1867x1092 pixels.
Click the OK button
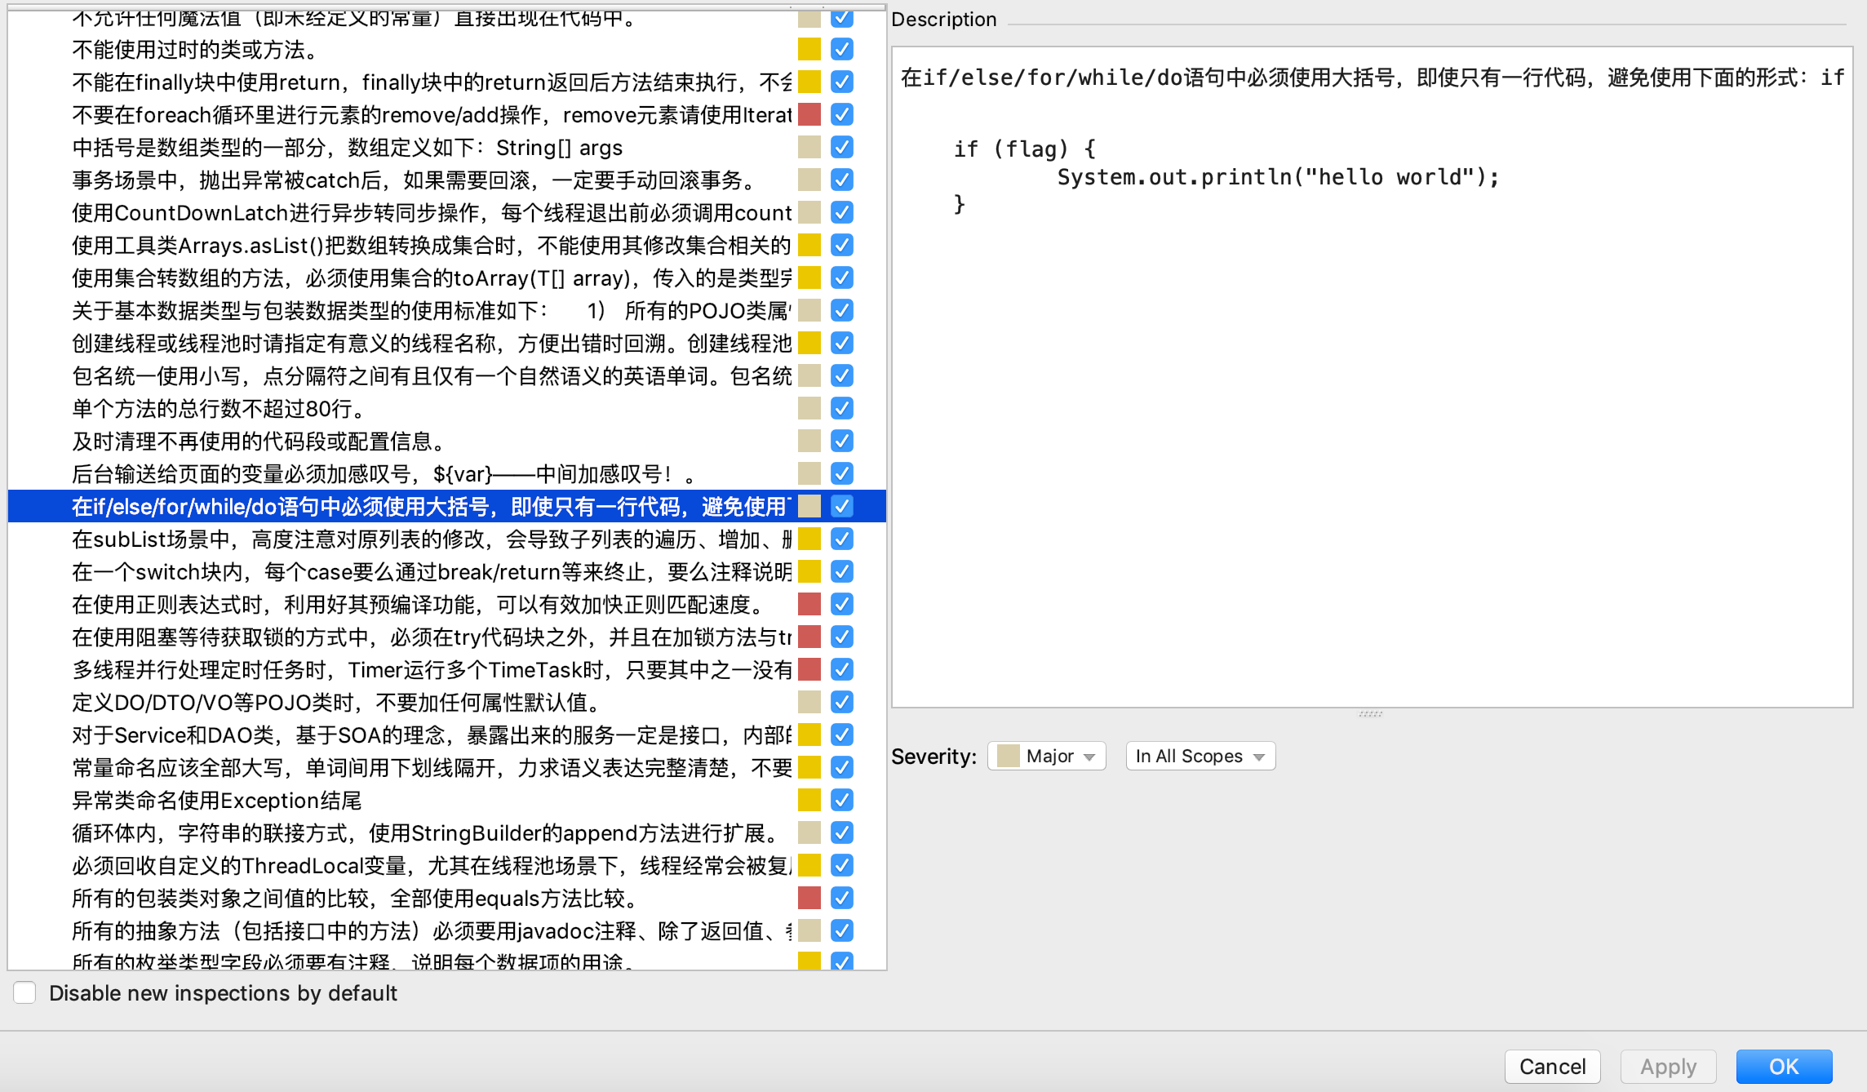[x=1784, y=1066]
